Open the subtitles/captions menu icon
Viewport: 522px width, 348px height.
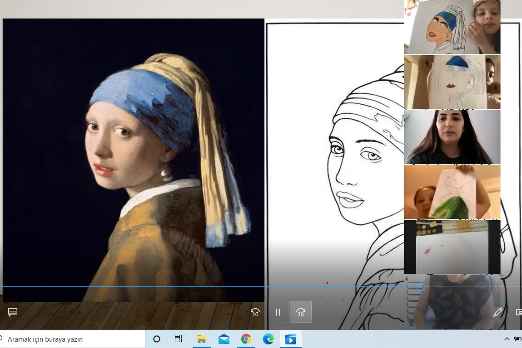point(13,312)
